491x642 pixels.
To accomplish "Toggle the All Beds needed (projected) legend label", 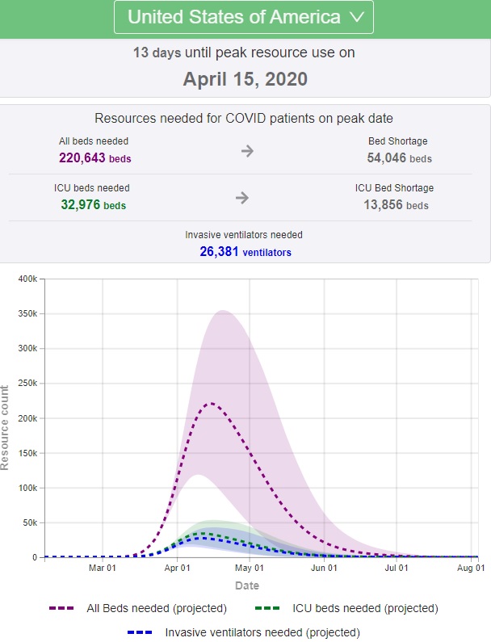I will [x=157, y=608].
